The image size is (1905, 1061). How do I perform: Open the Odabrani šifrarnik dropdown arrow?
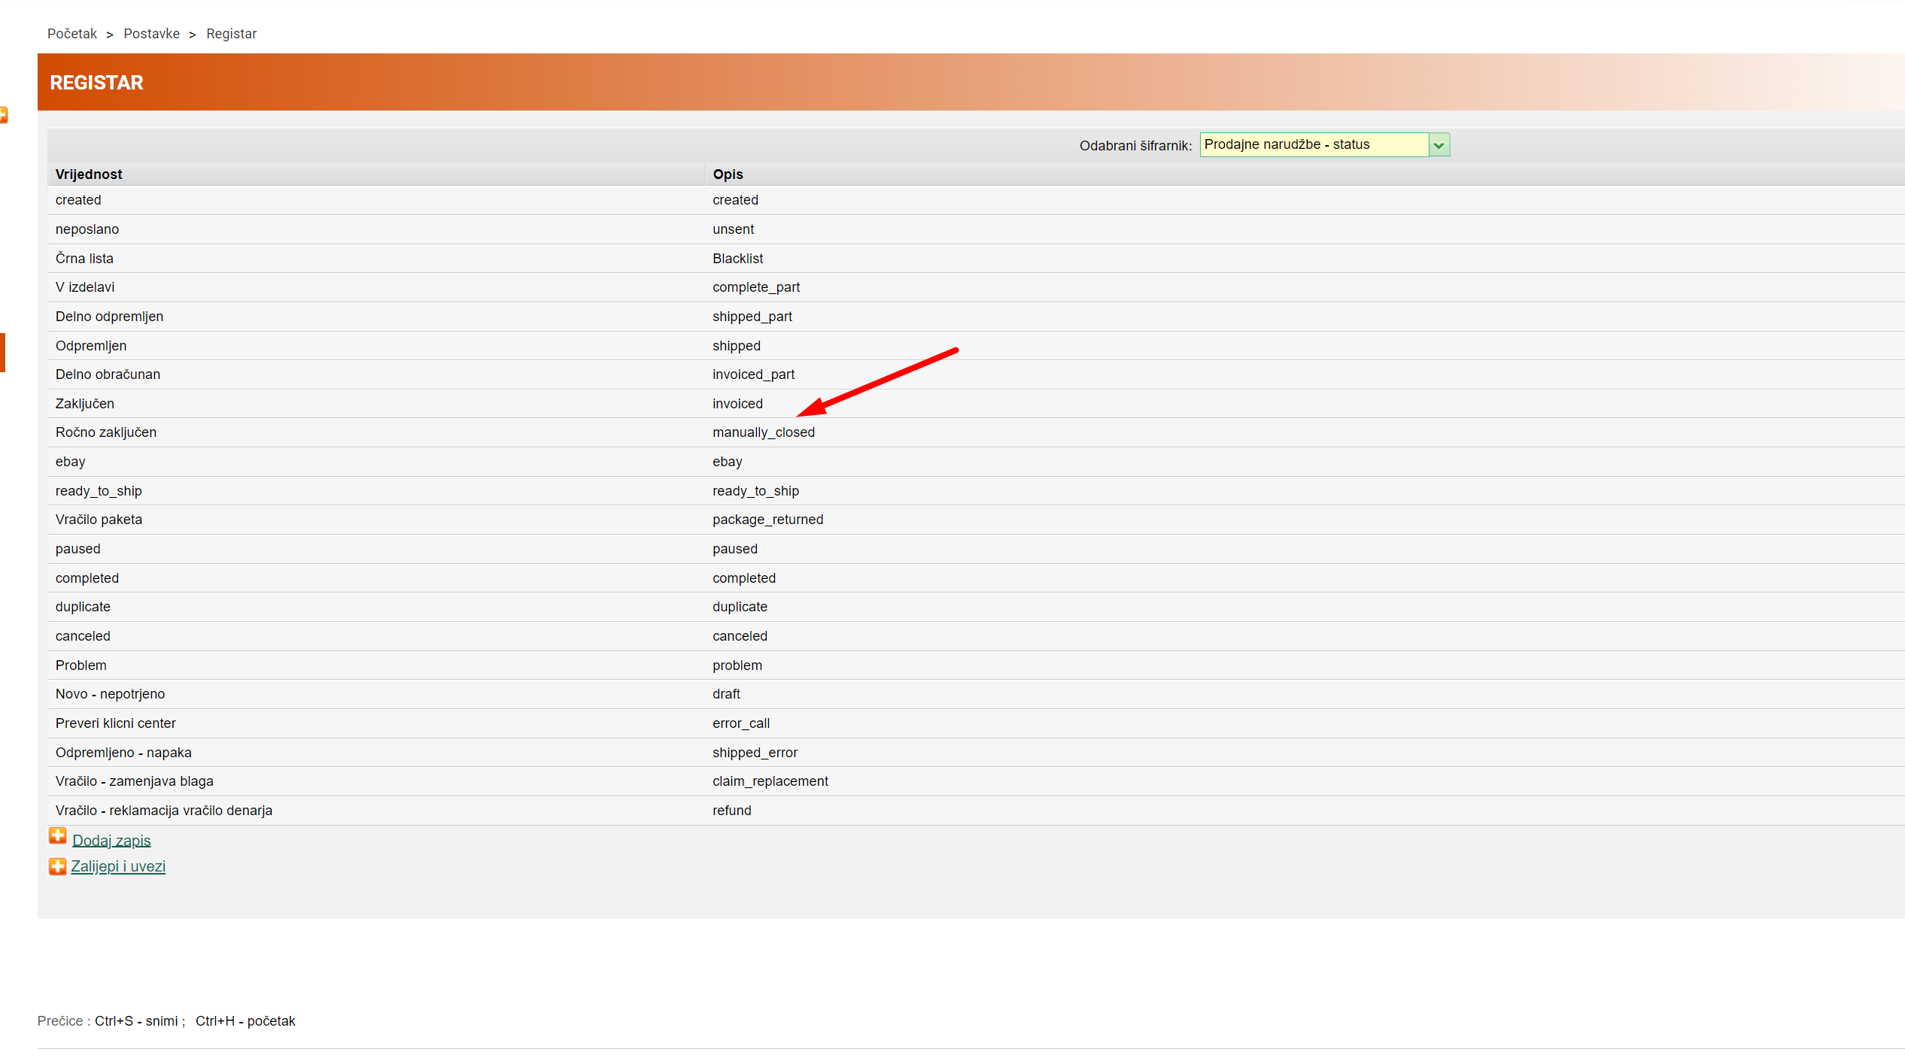1439,145
